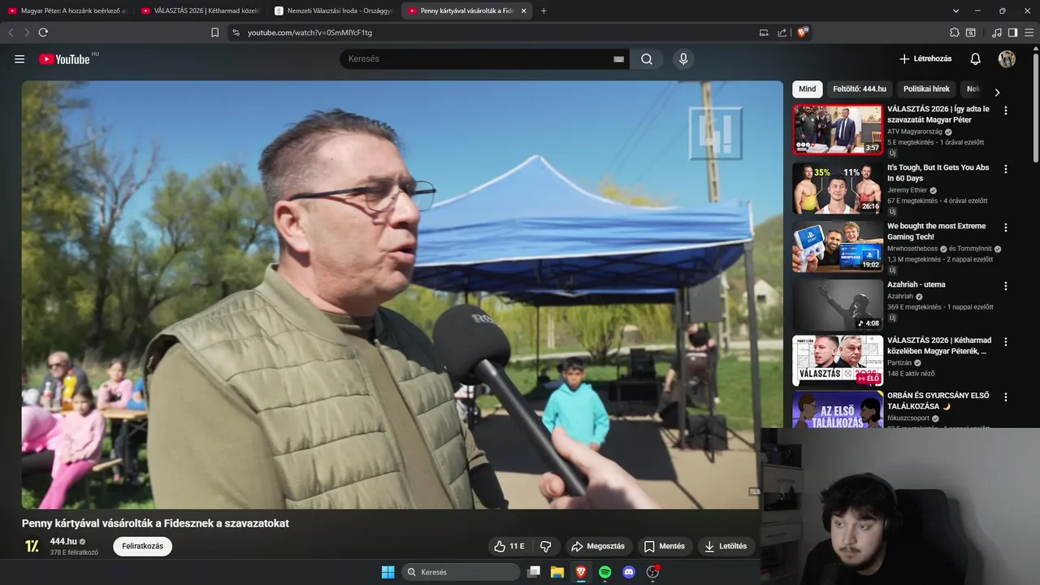Open the Windows Start menu
This screenshot has height=585, width=1040.
[388, 572]
